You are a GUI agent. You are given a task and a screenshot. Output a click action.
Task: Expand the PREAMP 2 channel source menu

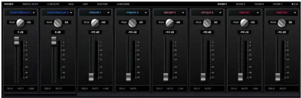pyautogui.click(x=132, y=13)
